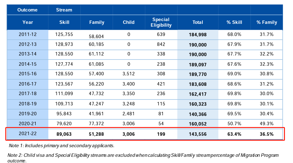The image size is (293, 163).
Task: Click the Note 1 text line
Action: (x=61, y=145)
